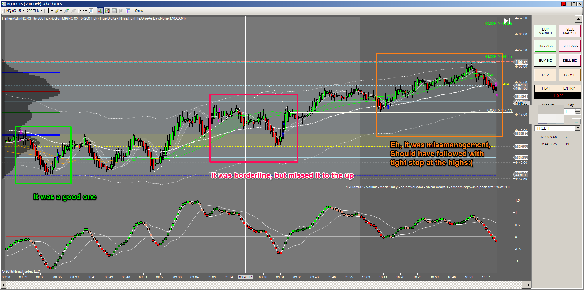Expand the cursor type dropdown arrow

pyautogui.click(x=86, y=11)
